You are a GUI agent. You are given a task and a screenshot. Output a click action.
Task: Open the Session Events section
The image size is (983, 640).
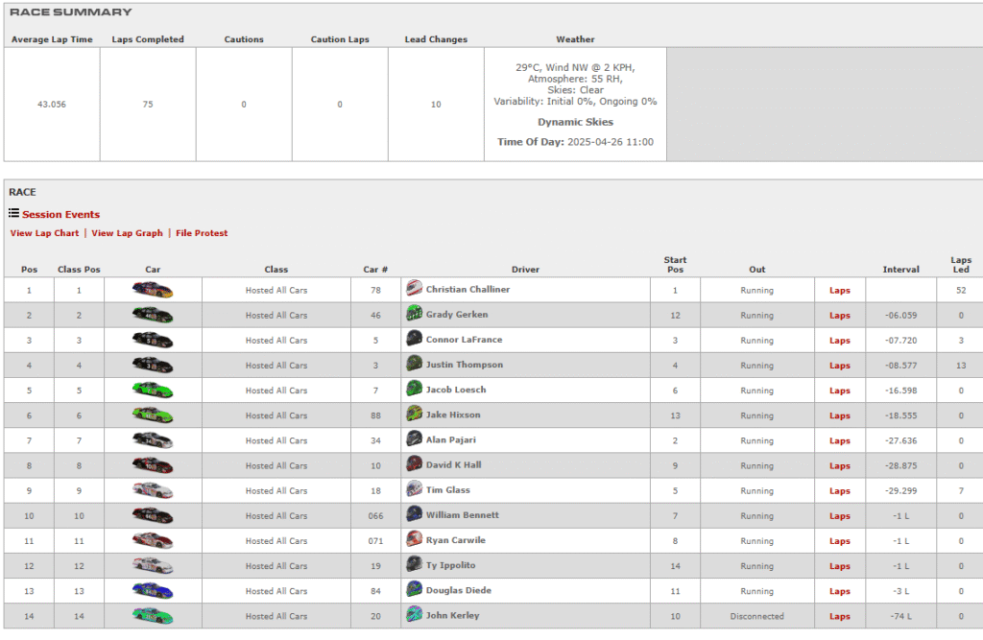[x=60, y=215]
